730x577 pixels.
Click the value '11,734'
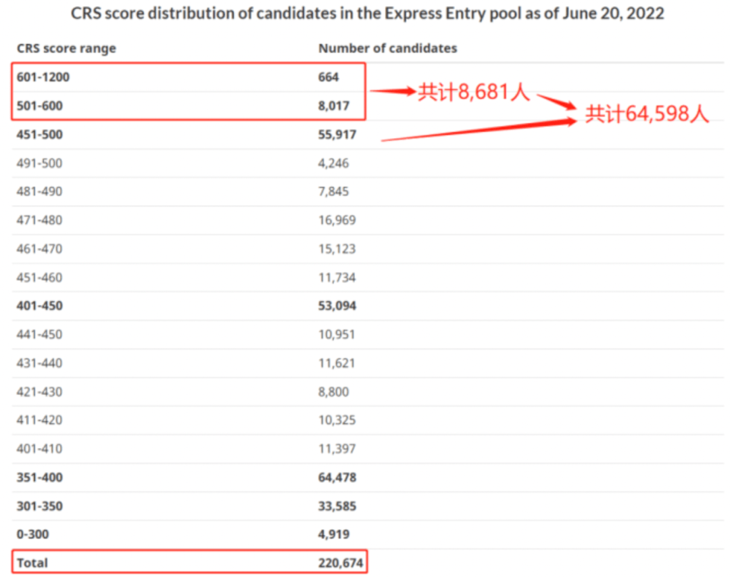coord(337,277)
